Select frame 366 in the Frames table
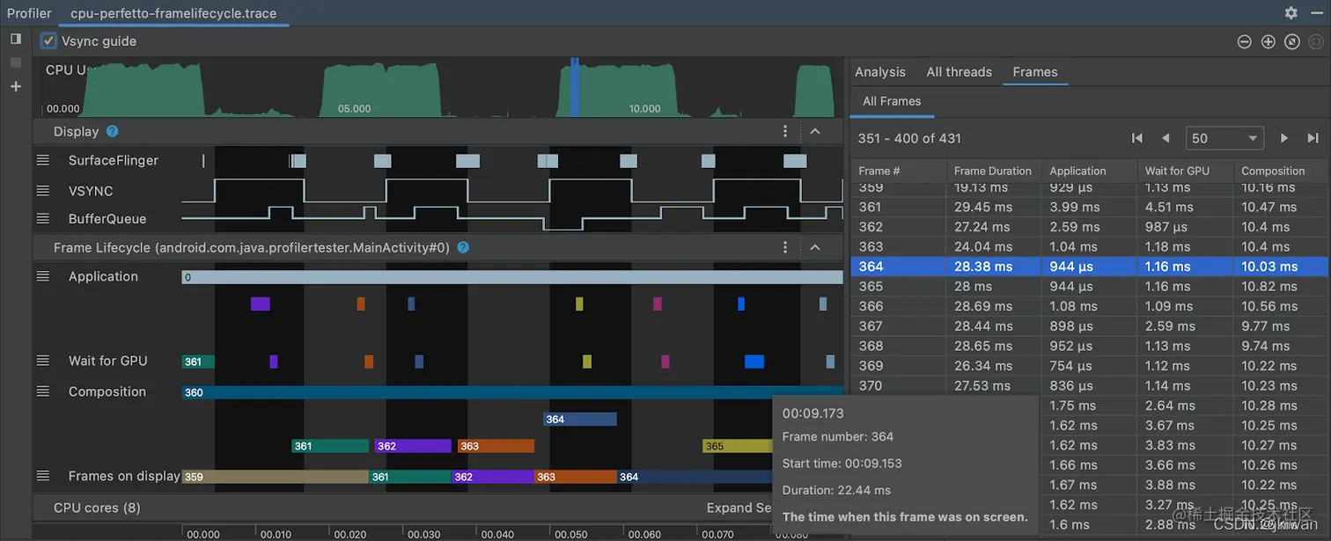This screenshot has height=541, width=1331. tap(968, 305)
